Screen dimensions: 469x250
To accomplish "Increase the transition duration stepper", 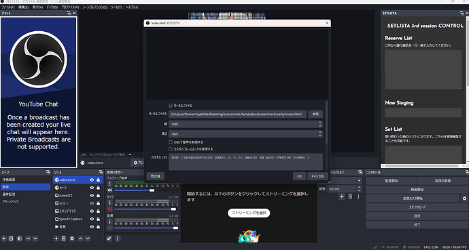I will pyautogui.click(x=359, y=188).
